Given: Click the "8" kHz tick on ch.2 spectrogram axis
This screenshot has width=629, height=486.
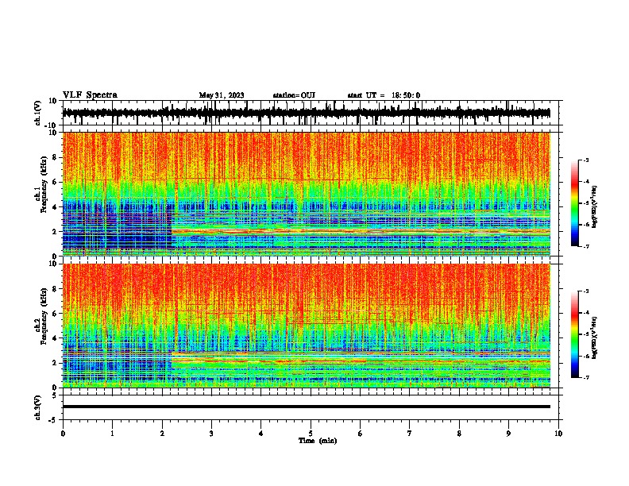Looking at the screenshot, I should (x=55, y=289).
